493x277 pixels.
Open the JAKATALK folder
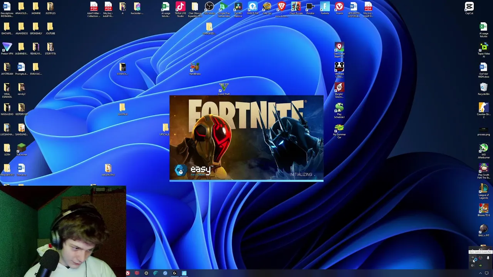point(122,109)
